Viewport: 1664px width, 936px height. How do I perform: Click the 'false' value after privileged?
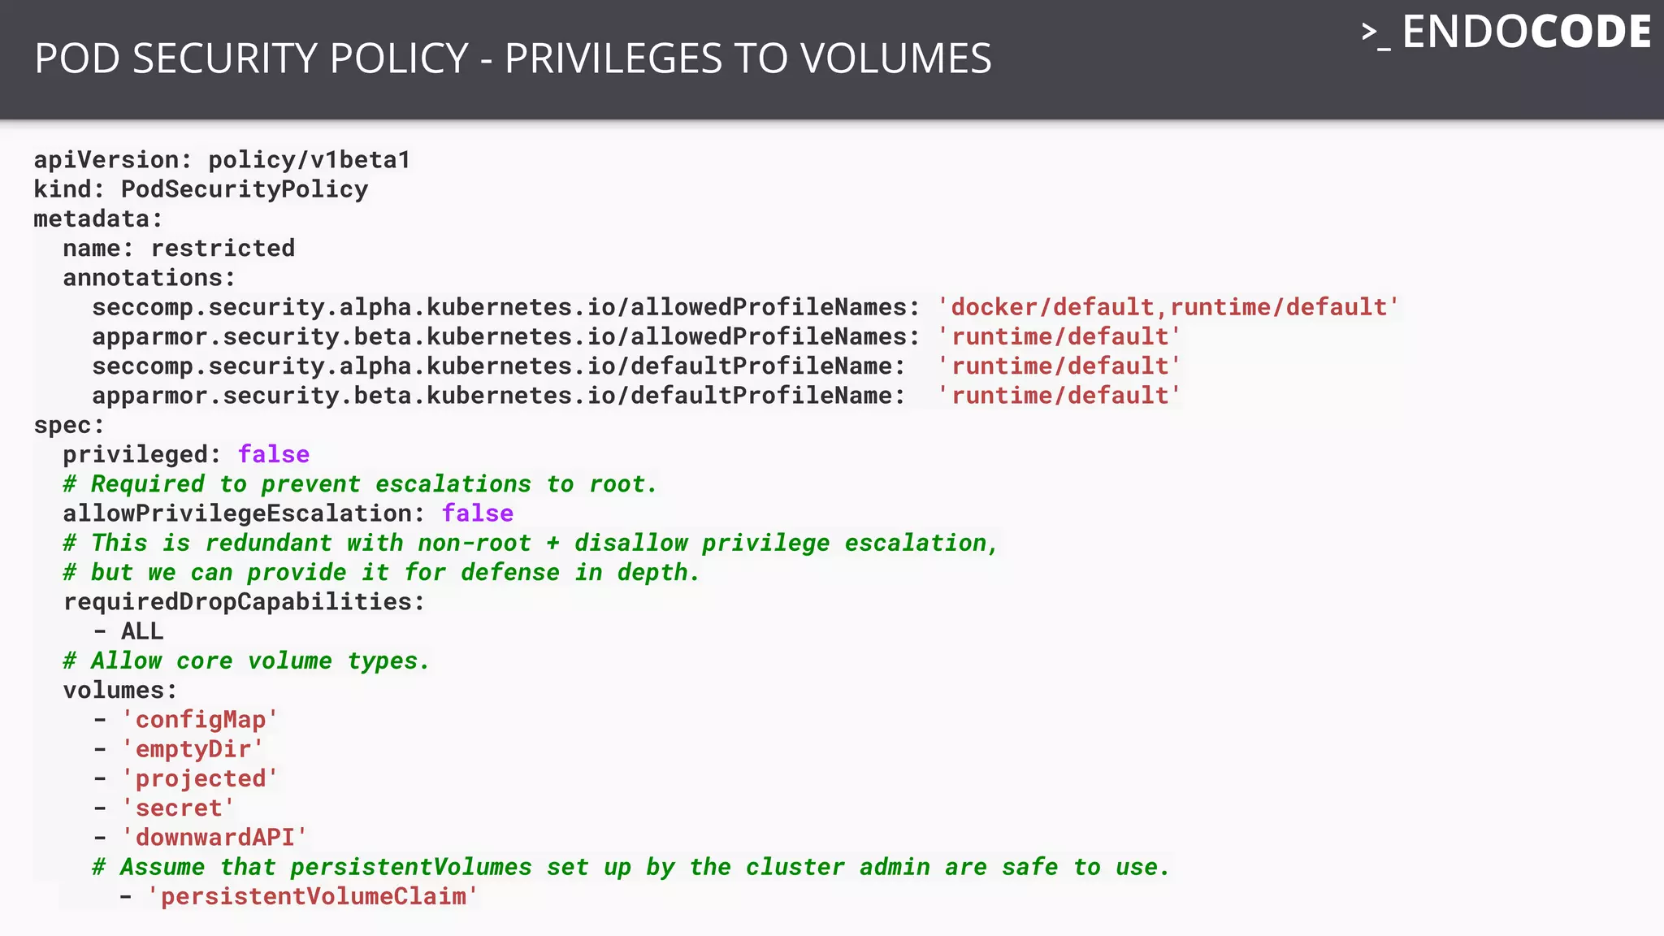(x=274, y=454)
